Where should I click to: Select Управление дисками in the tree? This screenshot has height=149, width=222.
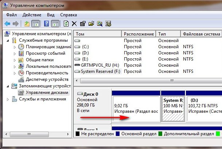click(47, 92)
